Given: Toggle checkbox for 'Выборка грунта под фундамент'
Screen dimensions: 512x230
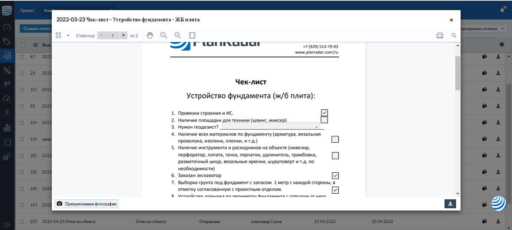Looking at the screenshot, I should tap(335, 190).
